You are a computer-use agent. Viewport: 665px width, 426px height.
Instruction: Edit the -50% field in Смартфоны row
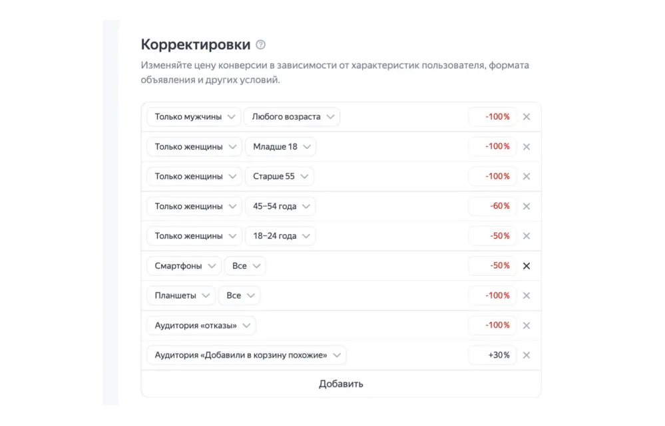click(493, 266)
